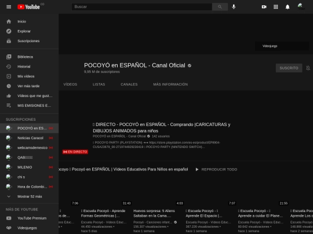
Task: Open Ver más tarde playlist
Action: pyautogui.click(x=29, y=86)
